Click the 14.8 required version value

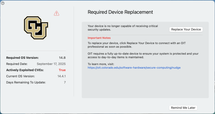(x=62, y=58)
